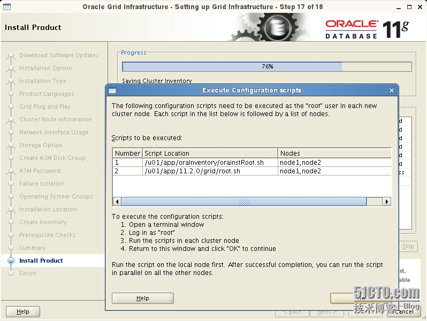Open the Installation Location step
The width and height of the screenshot is (427, 321).
[x=48, y=209]
